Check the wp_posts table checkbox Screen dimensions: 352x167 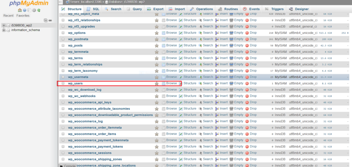pos(63,46)
